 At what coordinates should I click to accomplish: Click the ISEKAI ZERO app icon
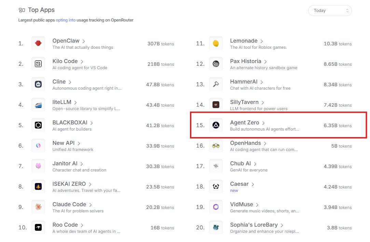point(38,187)
